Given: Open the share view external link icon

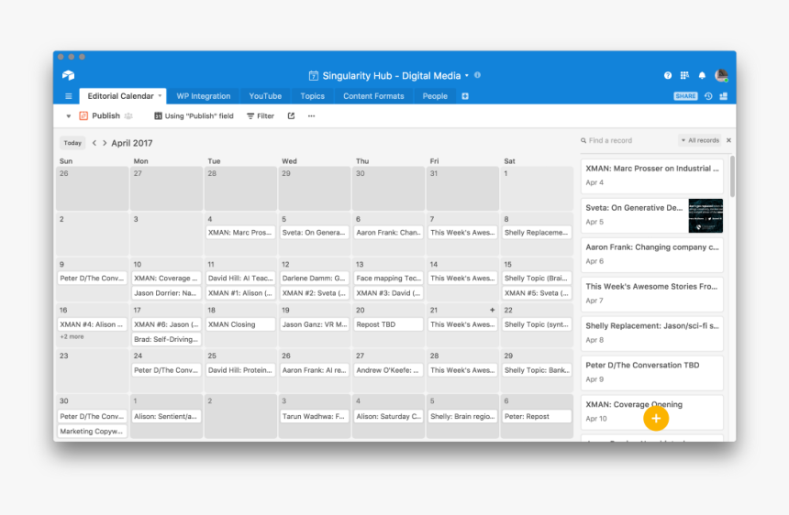Looking at the screenshot, I should [291, 116].
